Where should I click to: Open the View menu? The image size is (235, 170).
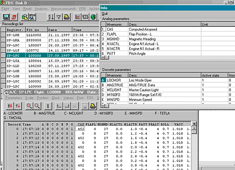pyautogui.click(x=16, y=9)
